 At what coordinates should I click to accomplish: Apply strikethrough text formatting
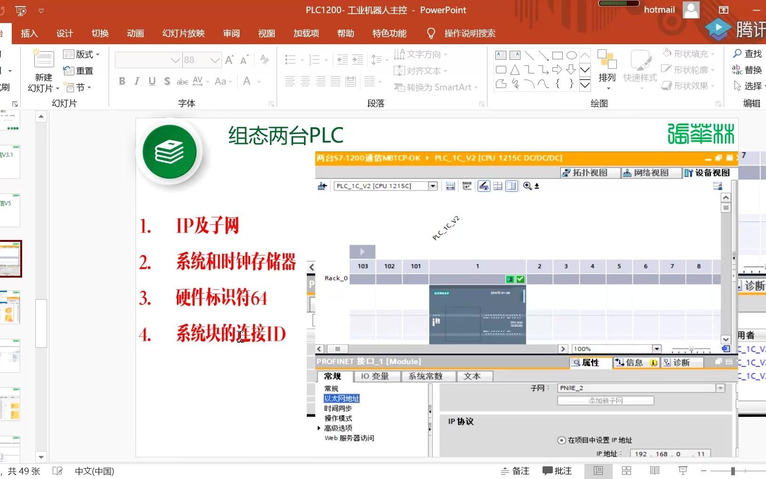(x=183, y=82)
